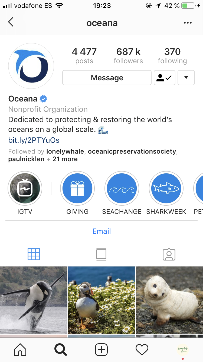Toggle the following status person-check button
This screenshot has height=362, width=203.
tap(165, 78)
